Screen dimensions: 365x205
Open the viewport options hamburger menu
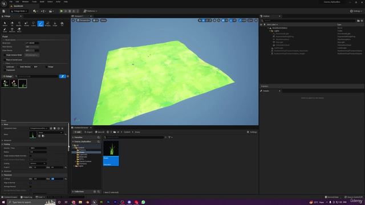pyautogui.click(x=73, y=20)
